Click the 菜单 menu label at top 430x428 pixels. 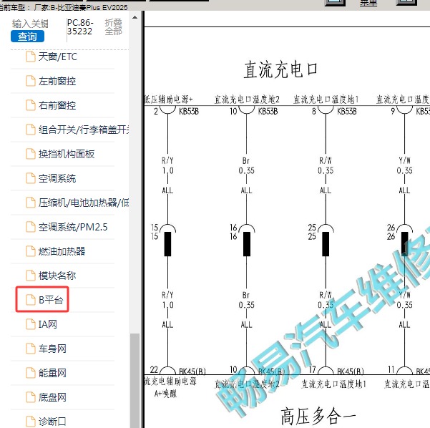pyautogui.click(x=368, y=4)
